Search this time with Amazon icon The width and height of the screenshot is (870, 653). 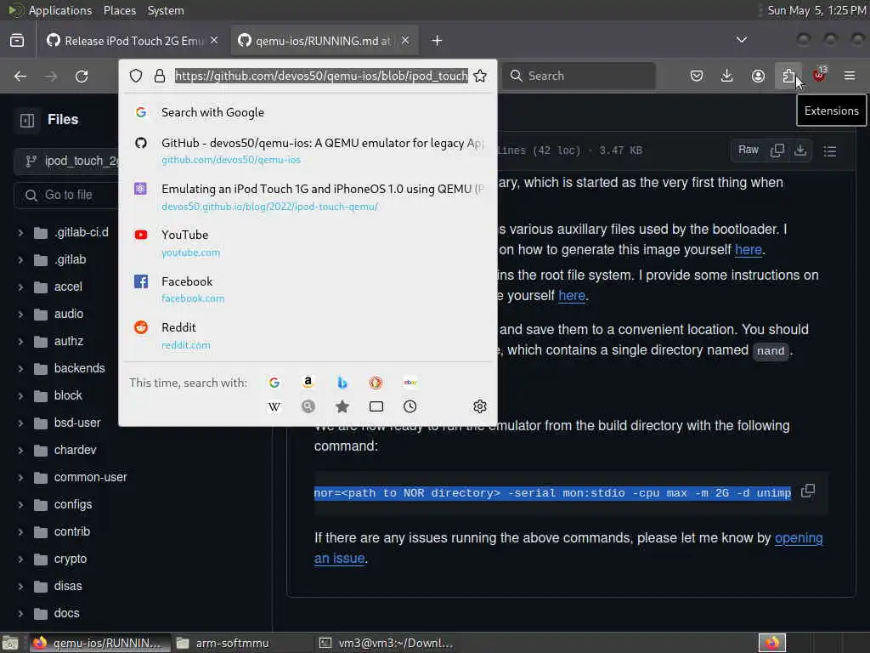point(308,383)
